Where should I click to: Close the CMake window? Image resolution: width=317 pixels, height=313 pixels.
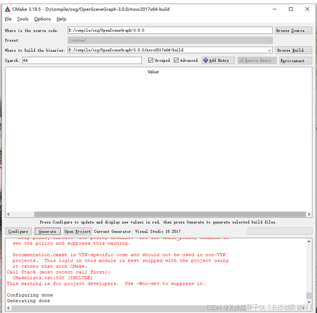(307, 9)
